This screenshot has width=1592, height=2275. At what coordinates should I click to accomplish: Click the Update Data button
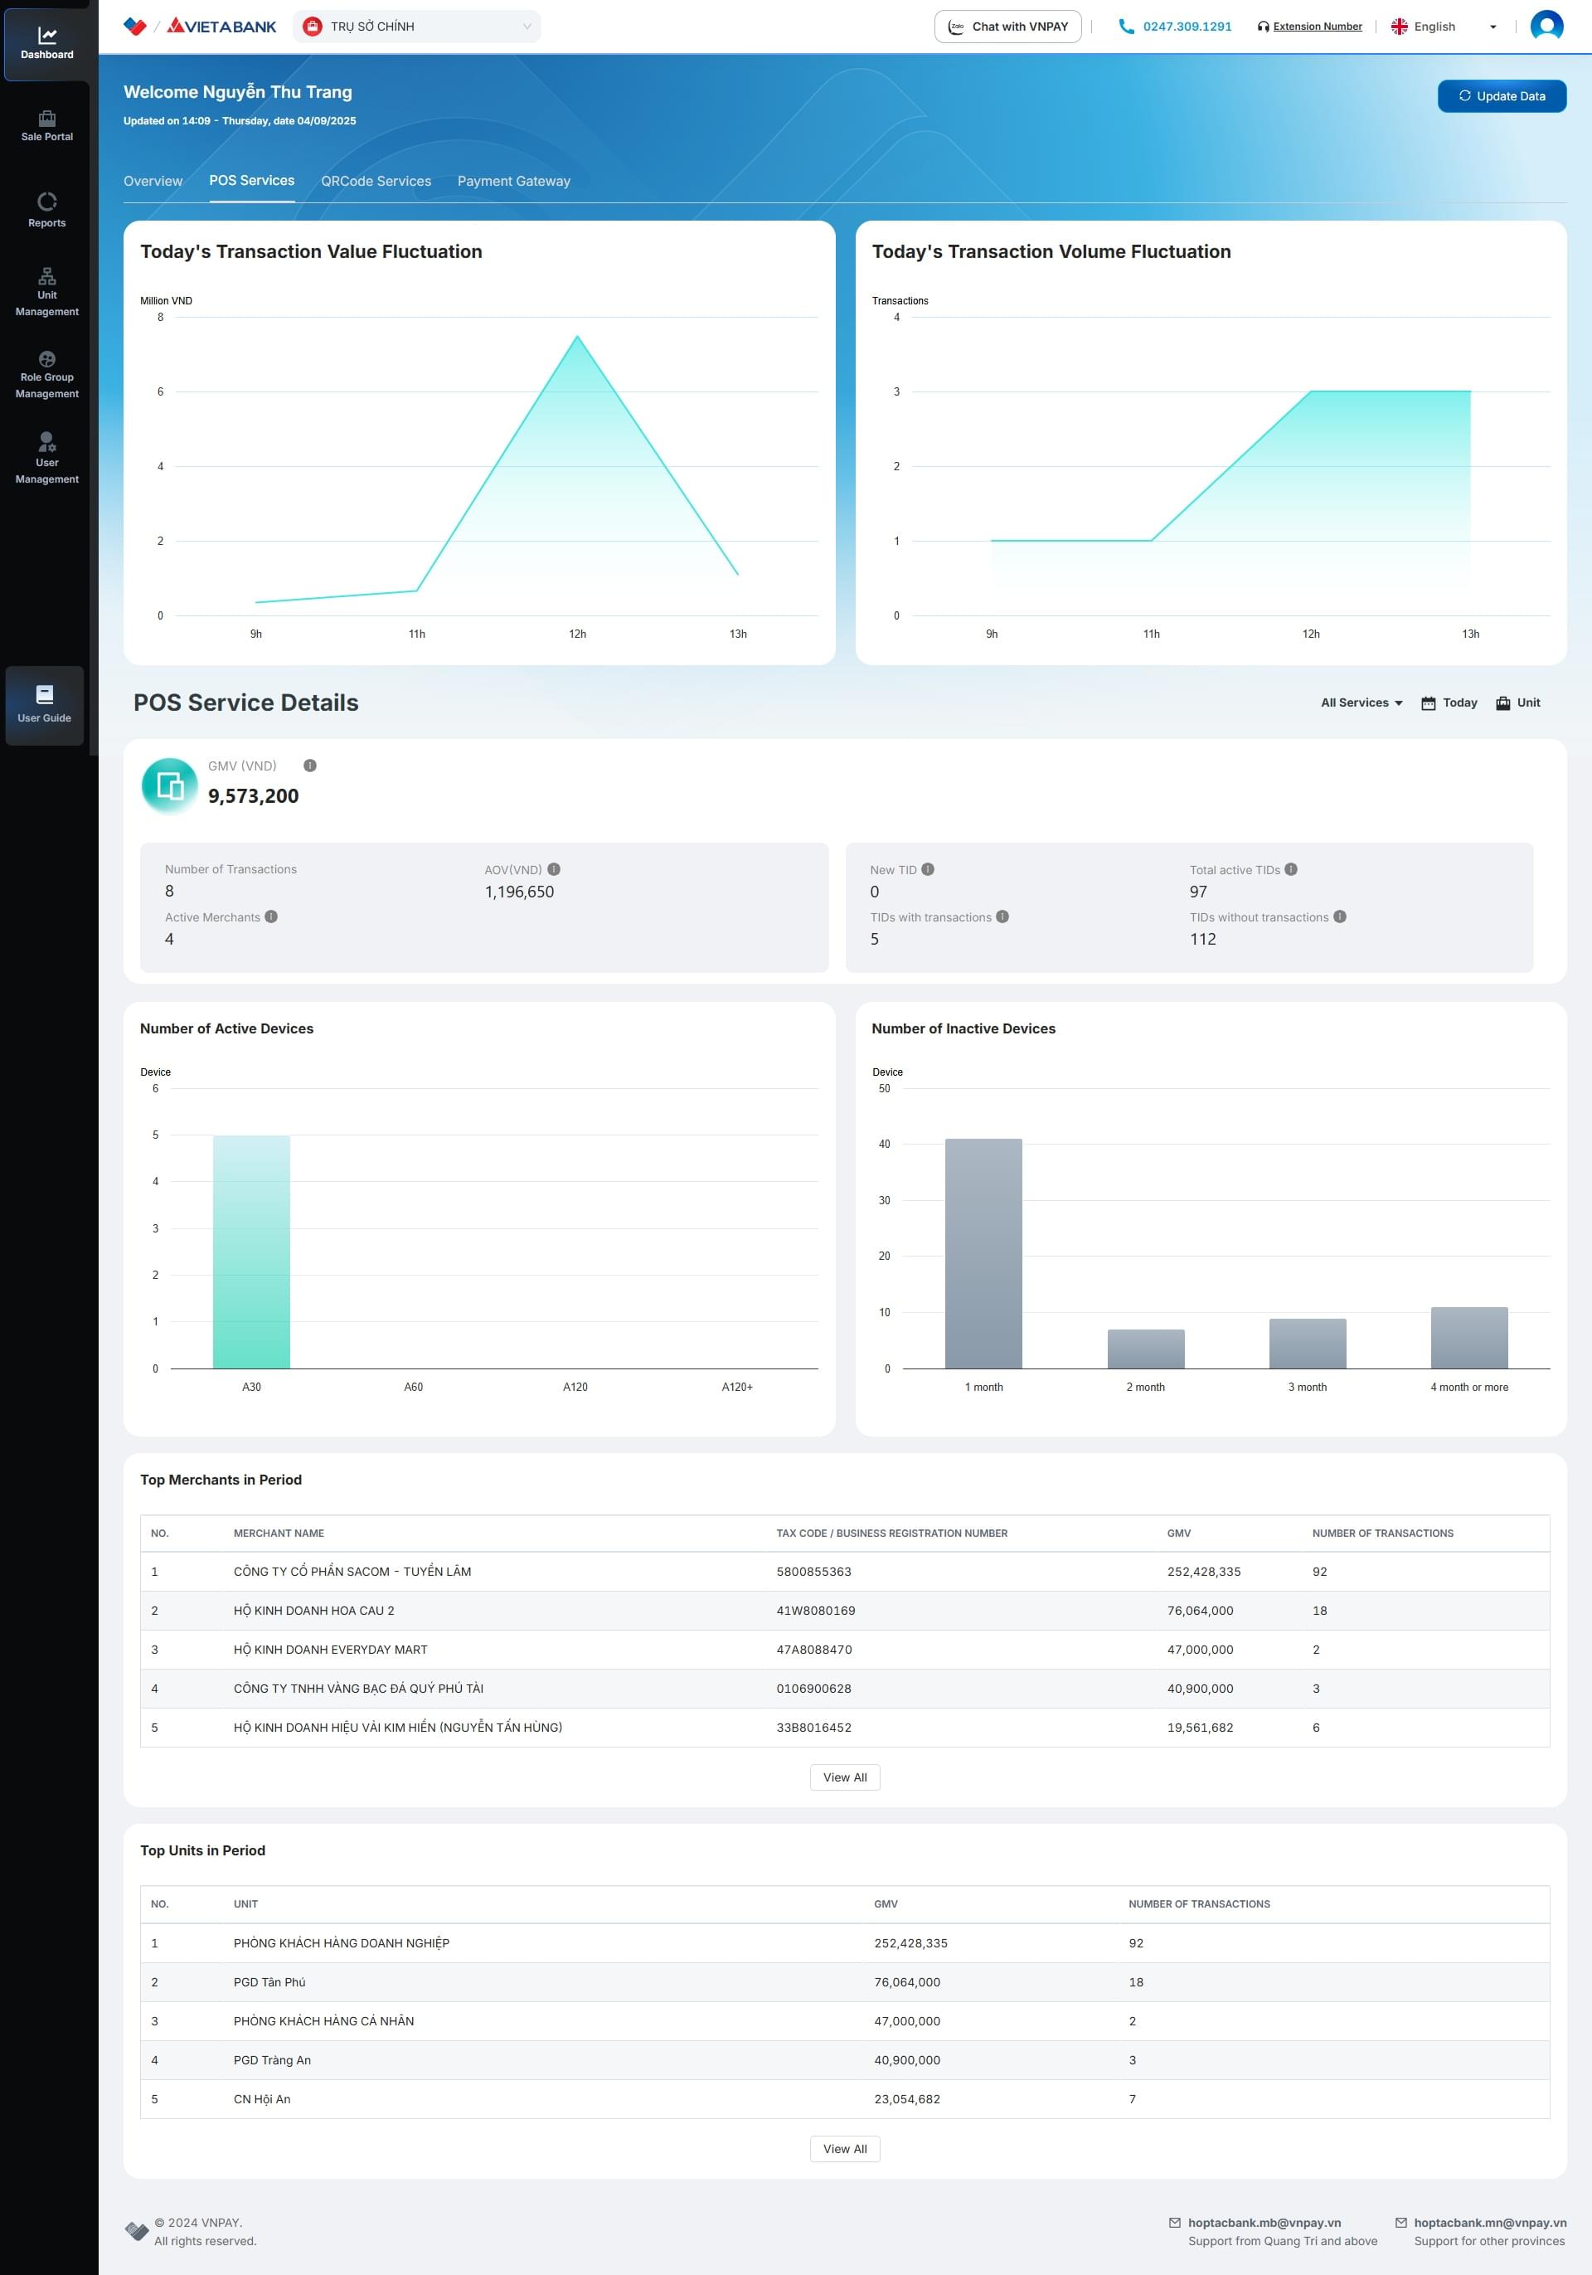pyautogui.click(x=1501, y=96)
